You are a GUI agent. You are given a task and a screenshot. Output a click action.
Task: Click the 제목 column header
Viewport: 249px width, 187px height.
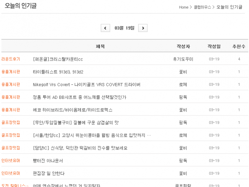pos(100,46)
